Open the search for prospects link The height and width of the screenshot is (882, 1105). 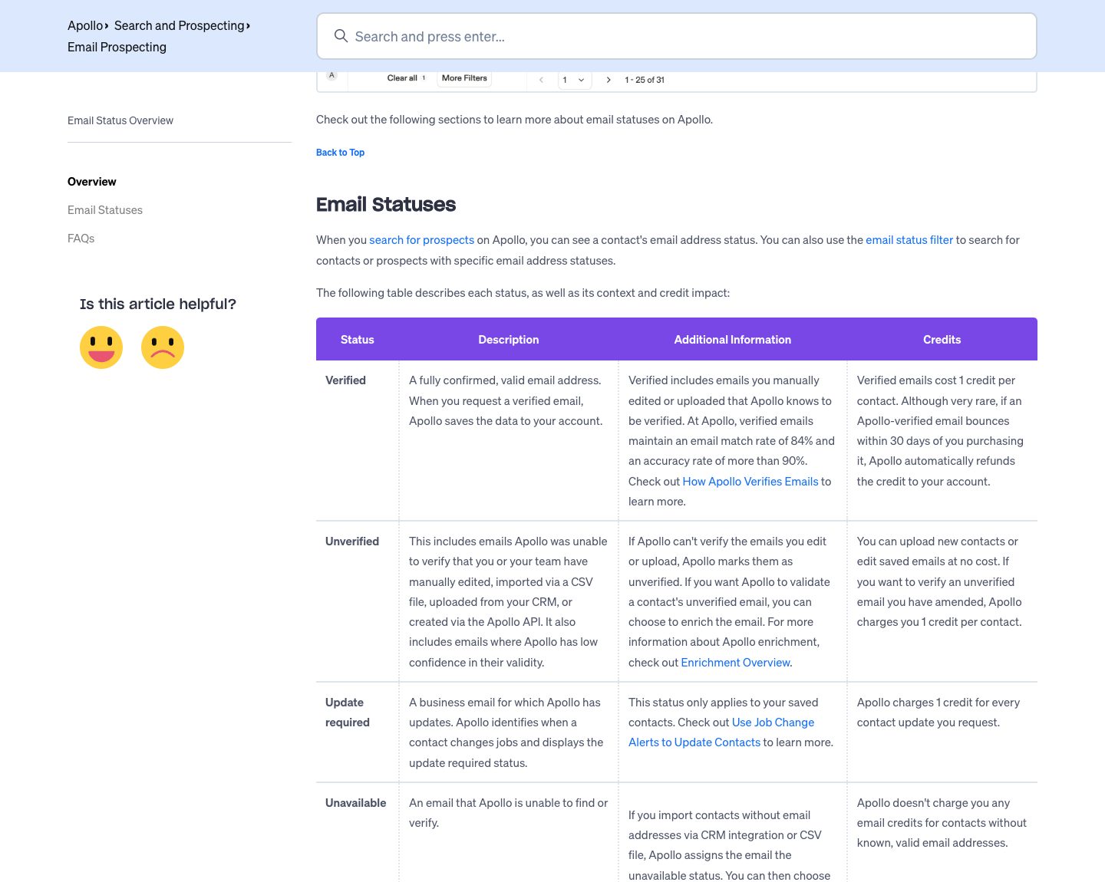tap(421, 240)
